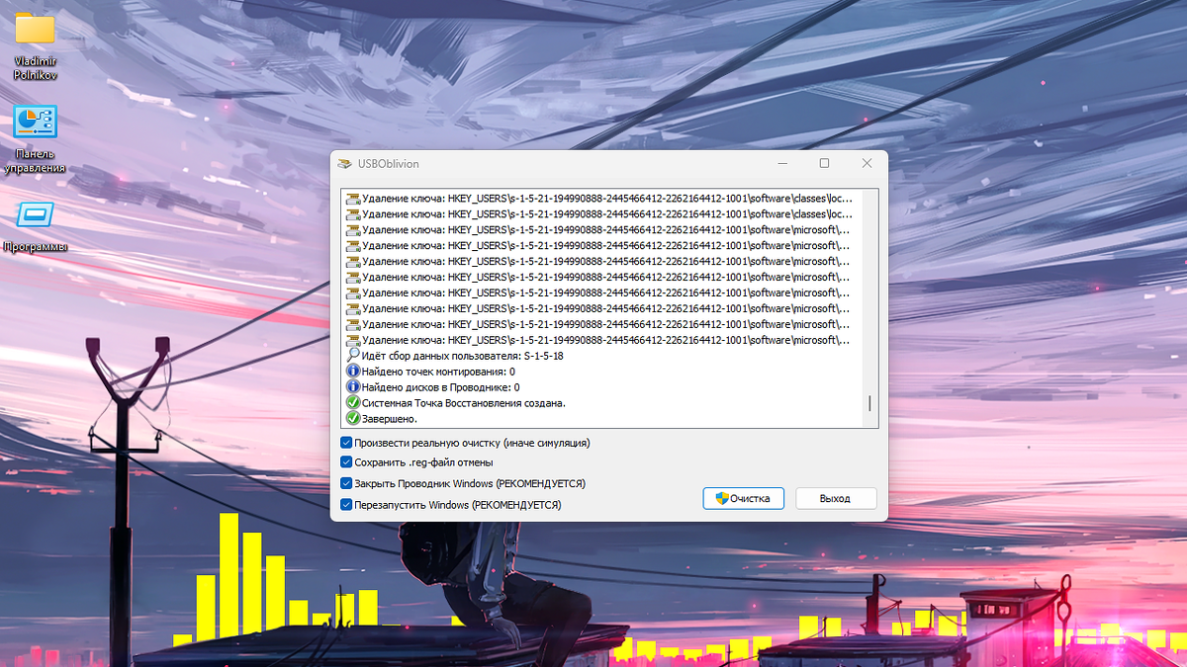Close the USBOblivion window
The image size is (1187, 667).
(867, 164)
